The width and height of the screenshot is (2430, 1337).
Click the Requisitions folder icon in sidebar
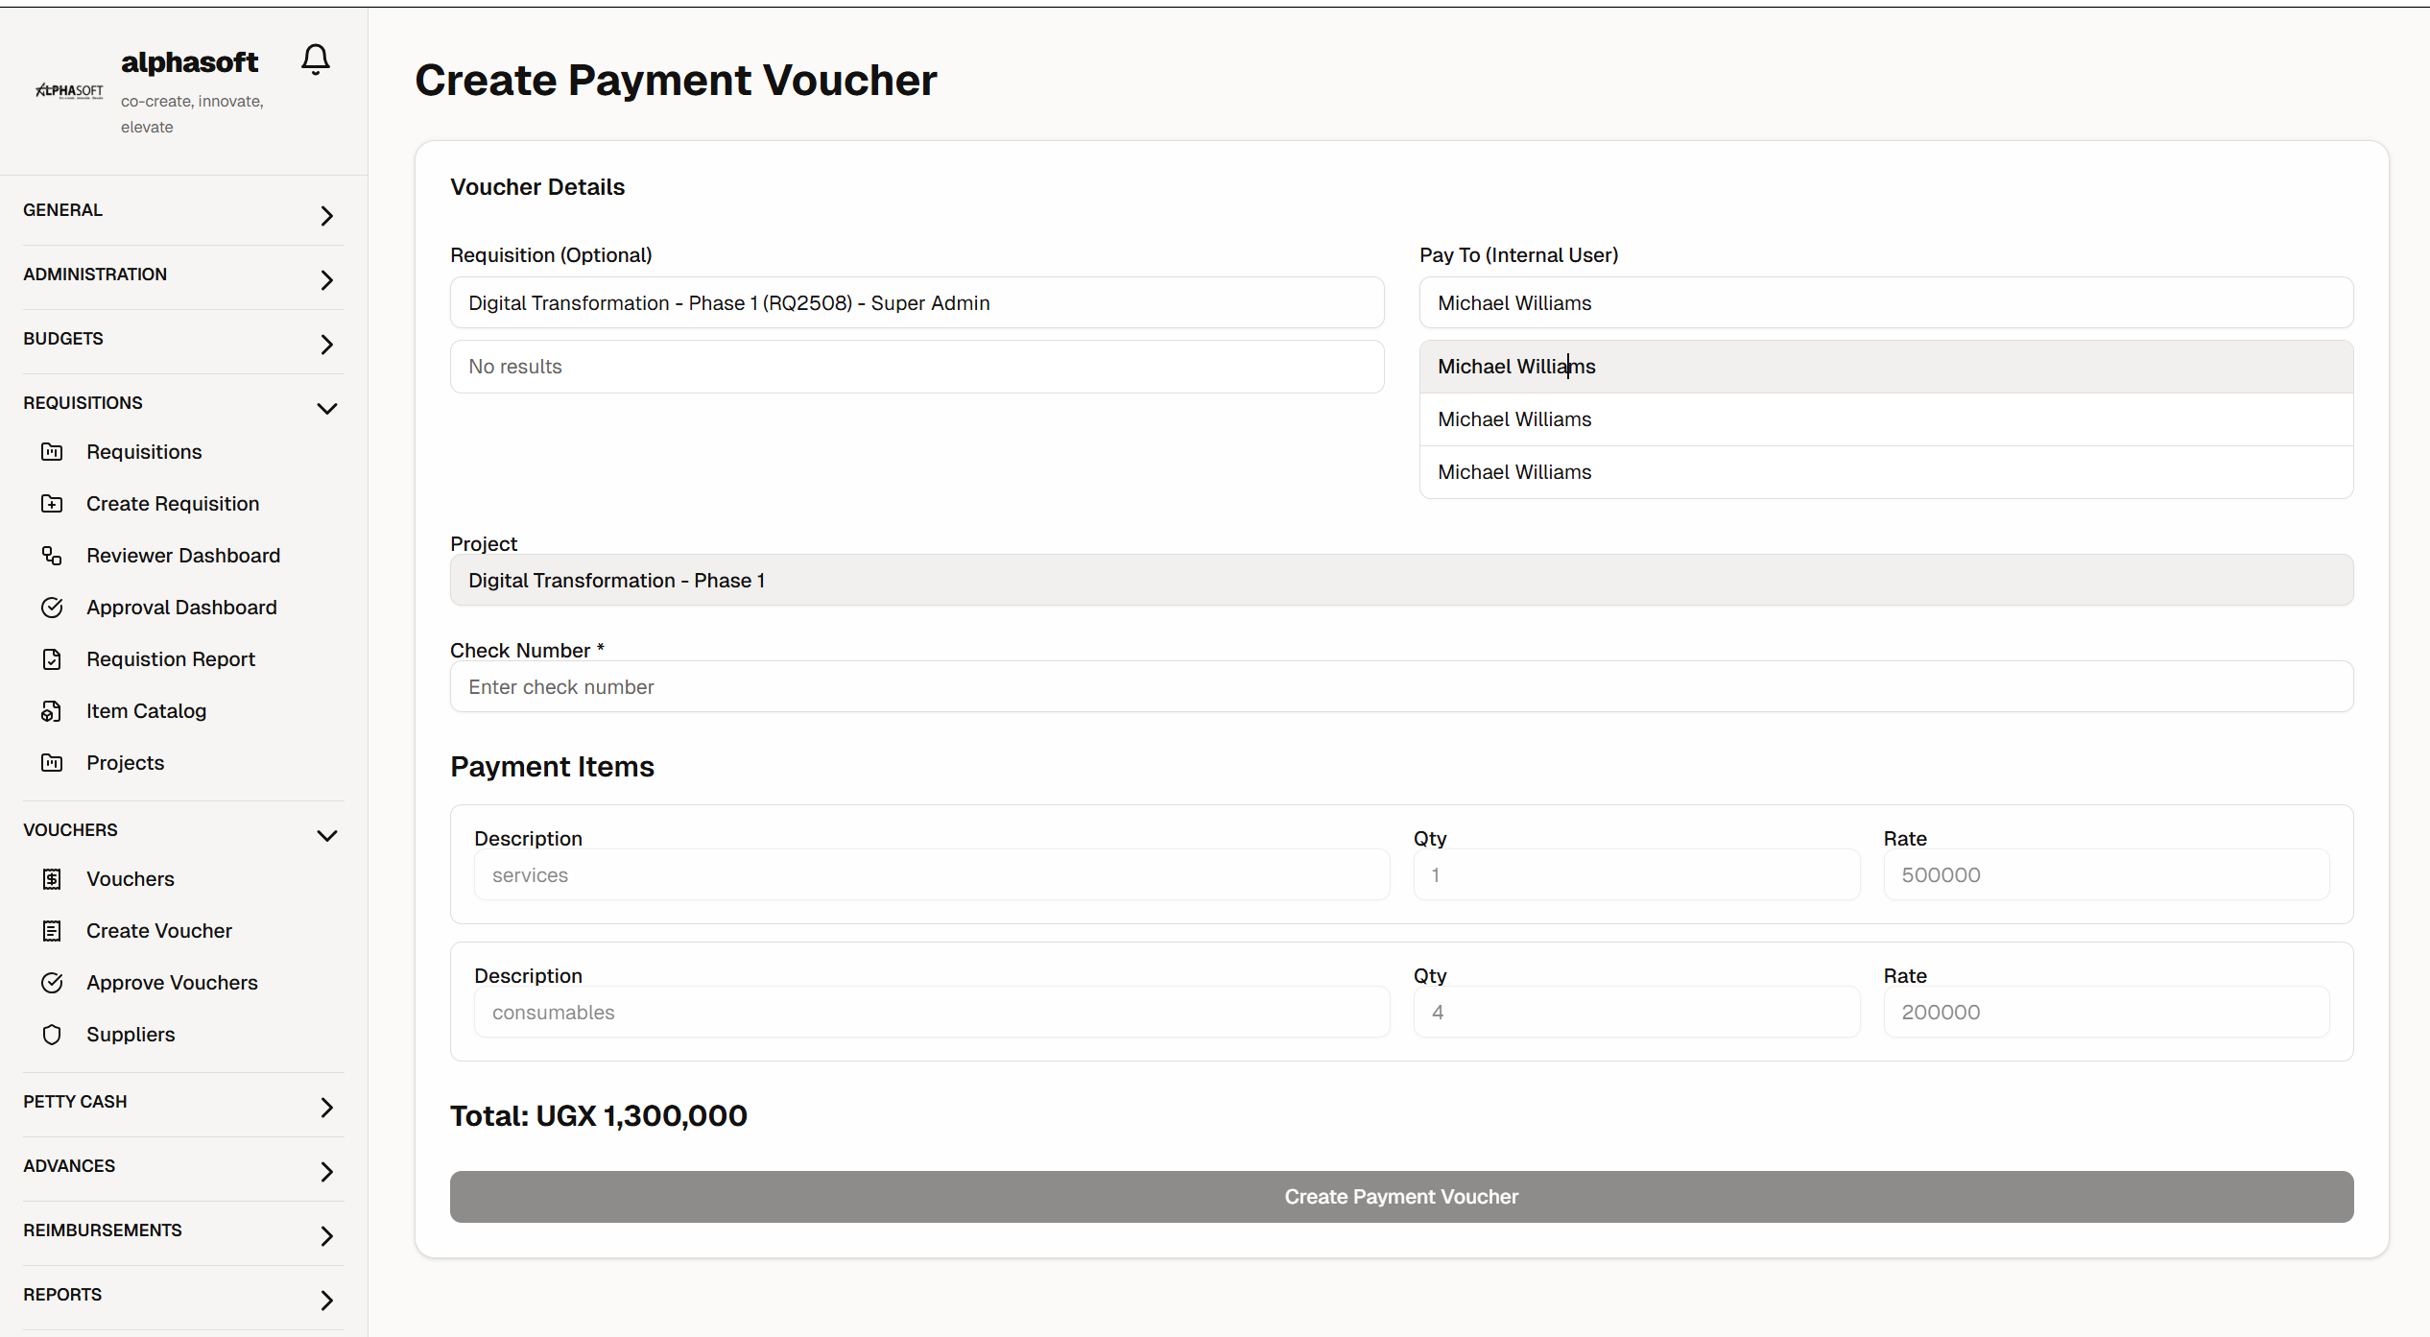click(x=52, y=452)
